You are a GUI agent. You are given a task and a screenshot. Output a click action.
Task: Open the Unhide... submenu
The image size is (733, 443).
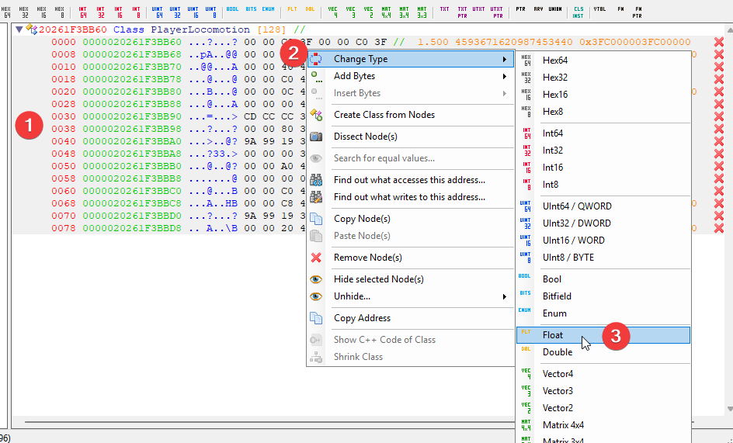click(x=411, y=296)
